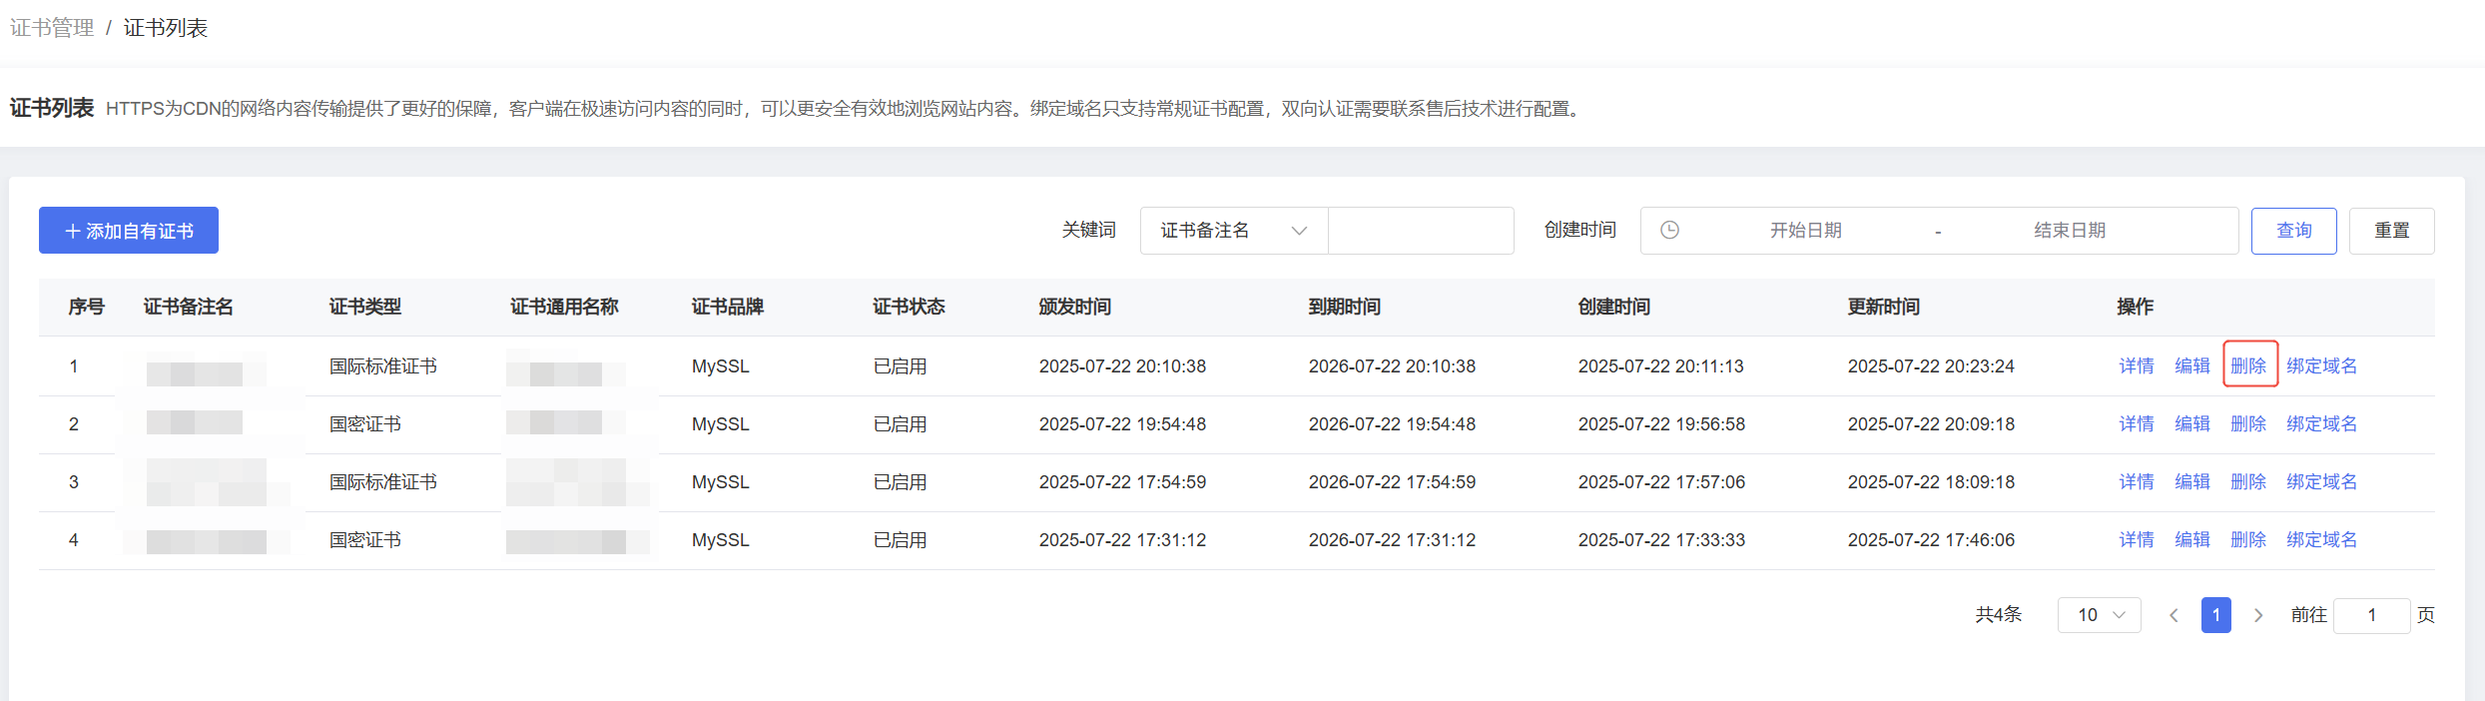The image size is (2485, 701).
Task: Click 删除 for certificate row 1
Action: 2248,366
